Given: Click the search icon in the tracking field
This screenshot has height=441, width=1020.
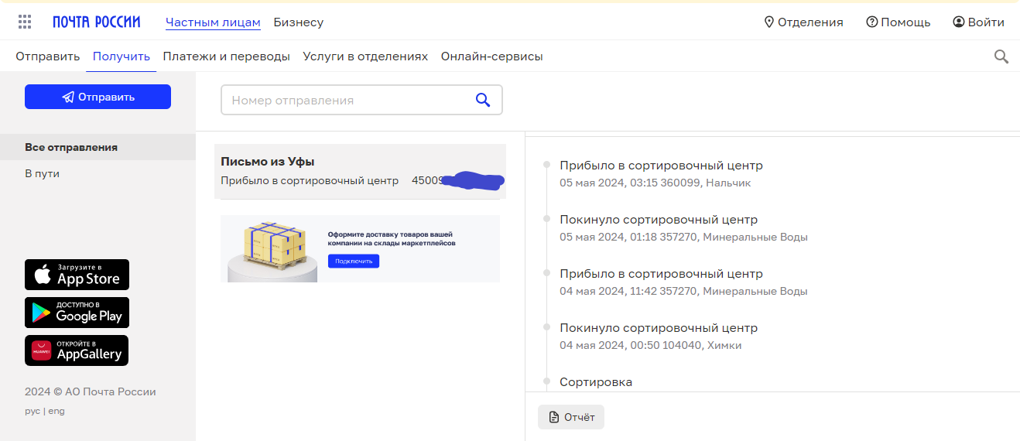Looking at the screenshot, I should [483, 100].
